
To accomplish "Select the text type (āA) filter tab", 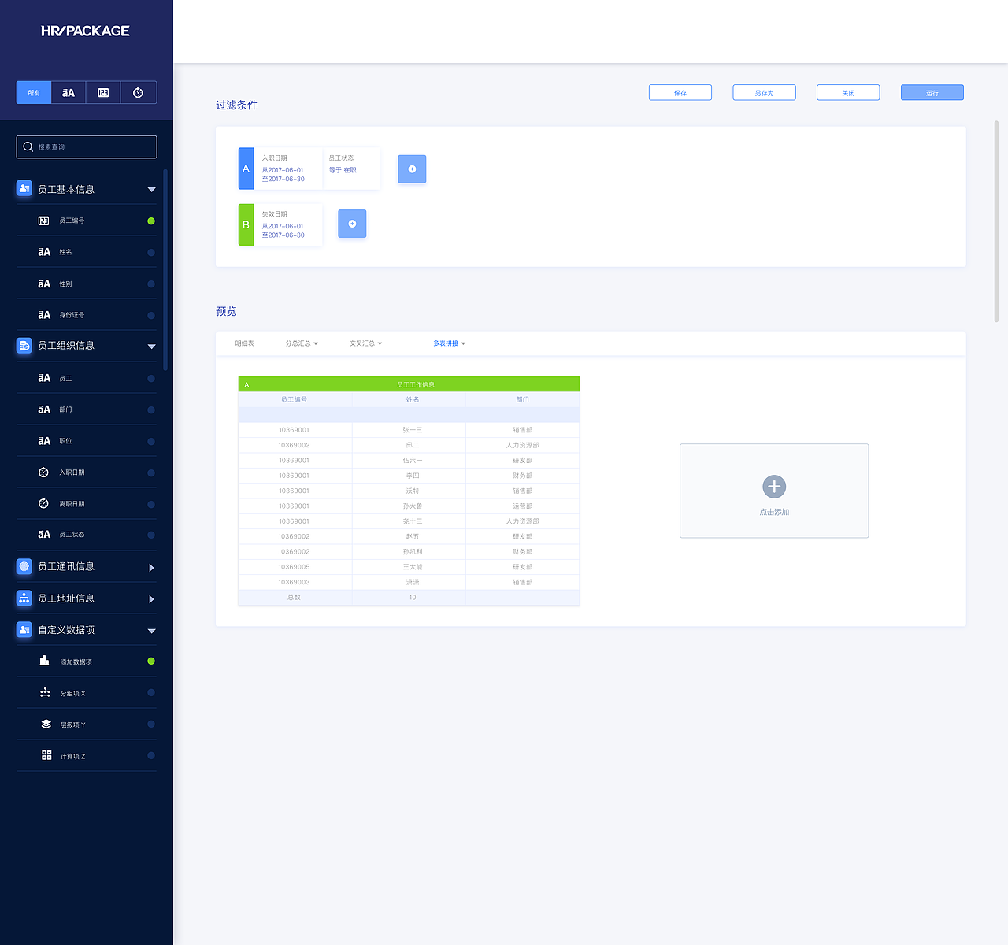I will click(69, 93).
